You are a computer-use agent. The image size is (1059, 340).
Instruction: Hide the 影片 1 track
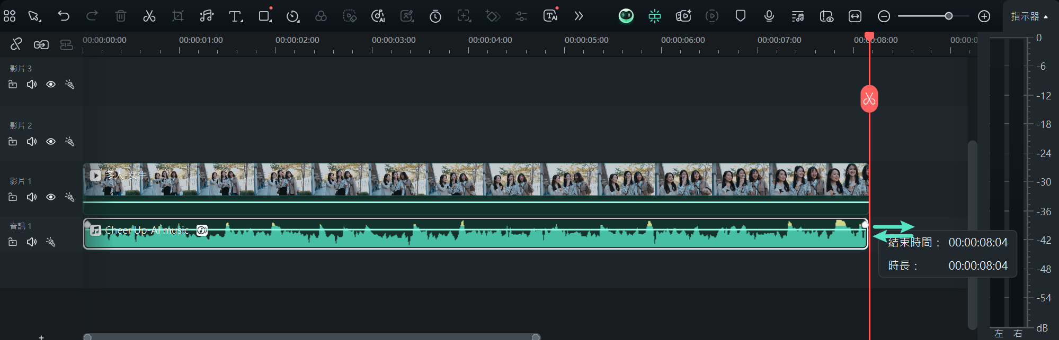[x=51, y=197]
